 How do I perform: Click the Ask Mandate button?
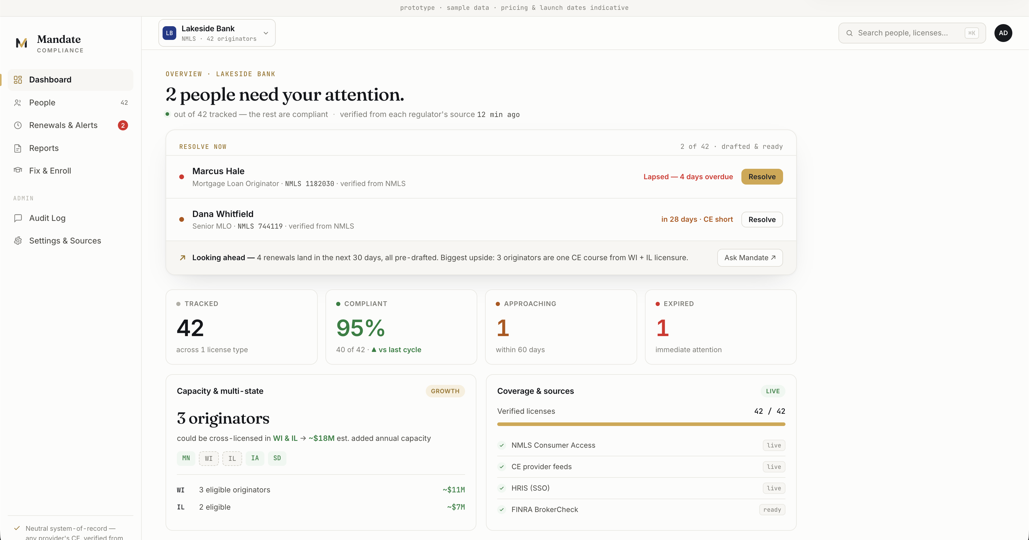pos(750,258)
